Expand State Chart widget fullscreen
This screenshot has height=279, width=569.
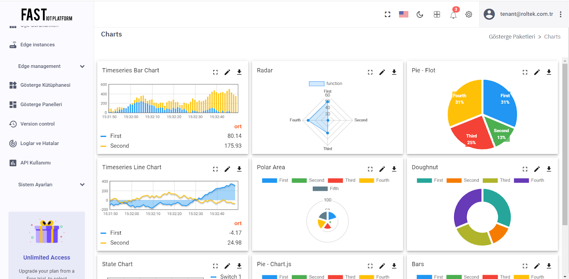point(216,266)
